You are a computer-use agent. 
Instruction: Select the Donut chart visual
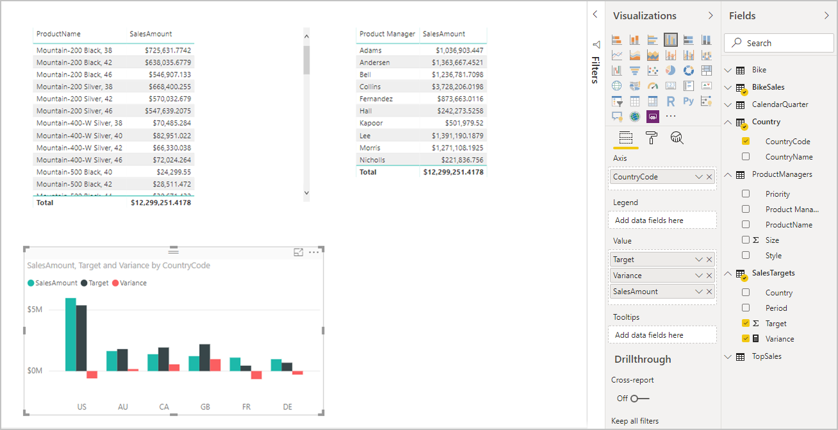(x=688, y=70)
